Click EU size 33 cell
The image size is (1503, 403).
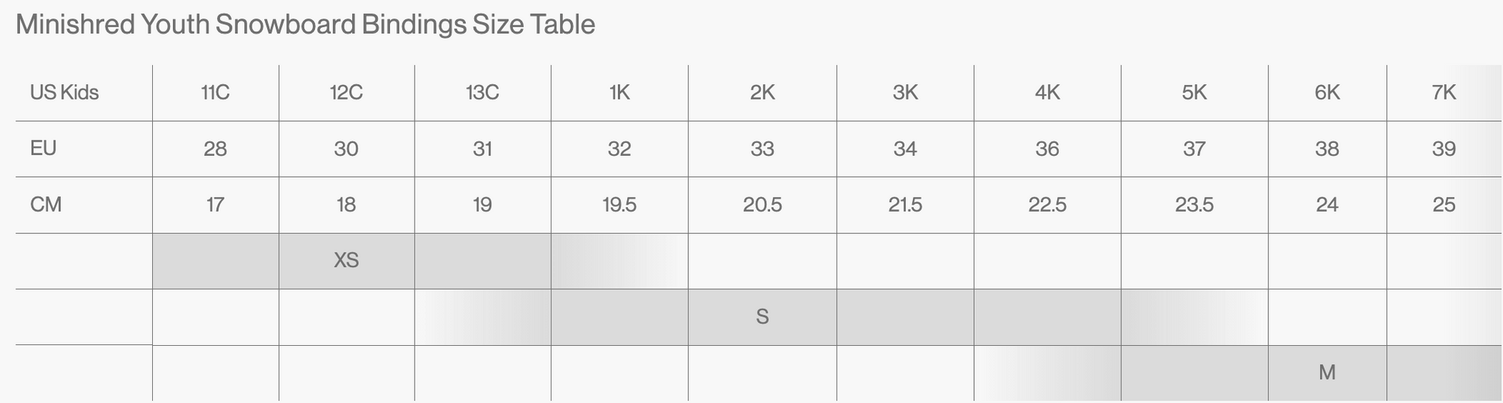(x=762, y=149)
